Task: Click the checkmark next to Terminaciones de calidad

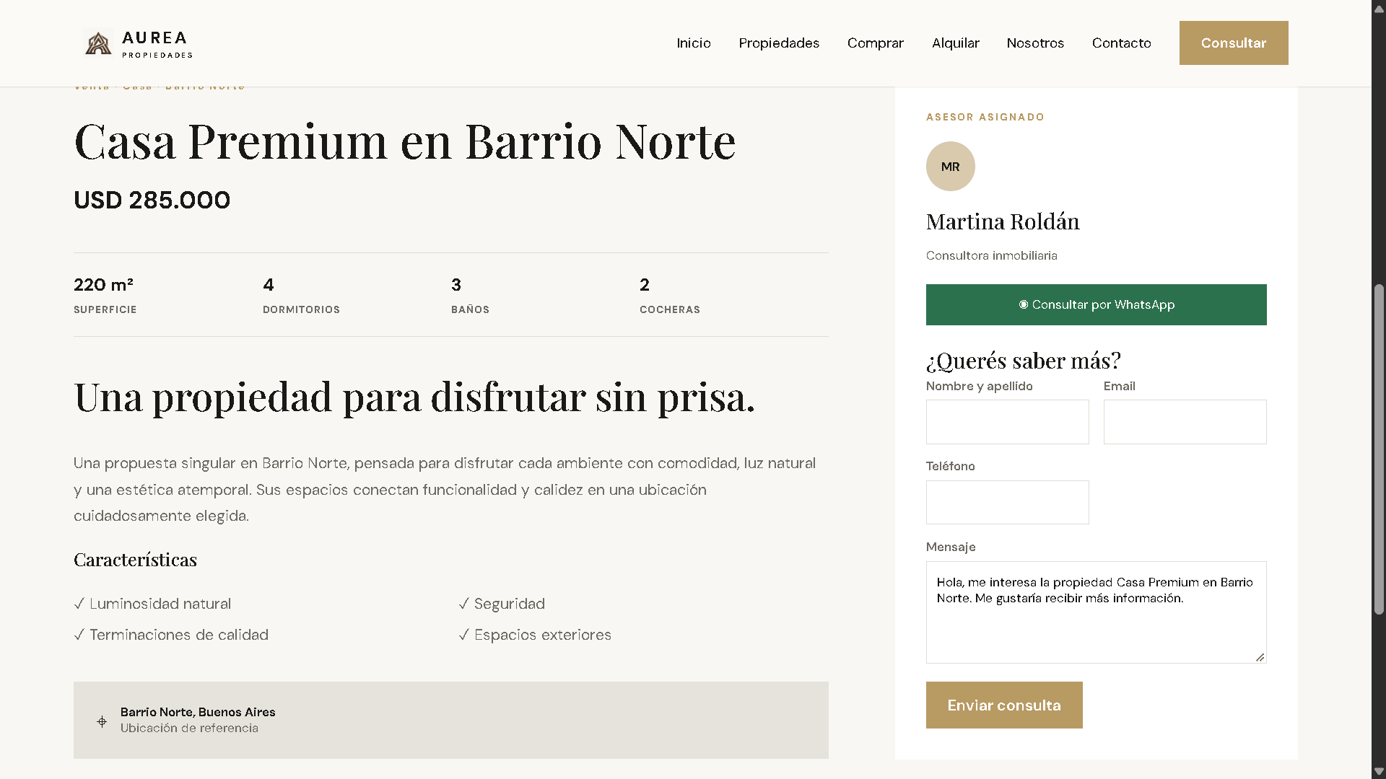Action: point(79,635)
